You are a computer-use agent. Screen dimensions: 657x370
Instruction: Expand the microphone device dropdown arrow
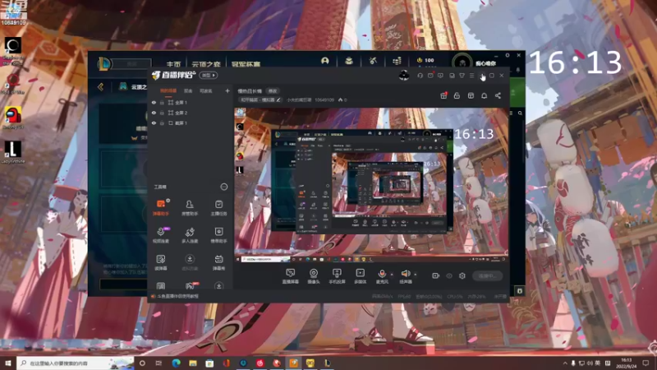[x=392, y=275]
